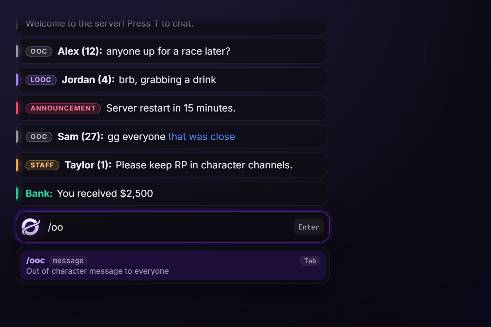Click the LOOC badge on Jordan's message
The width and height of the screenshot is (491, 327).
click(41, 80)
